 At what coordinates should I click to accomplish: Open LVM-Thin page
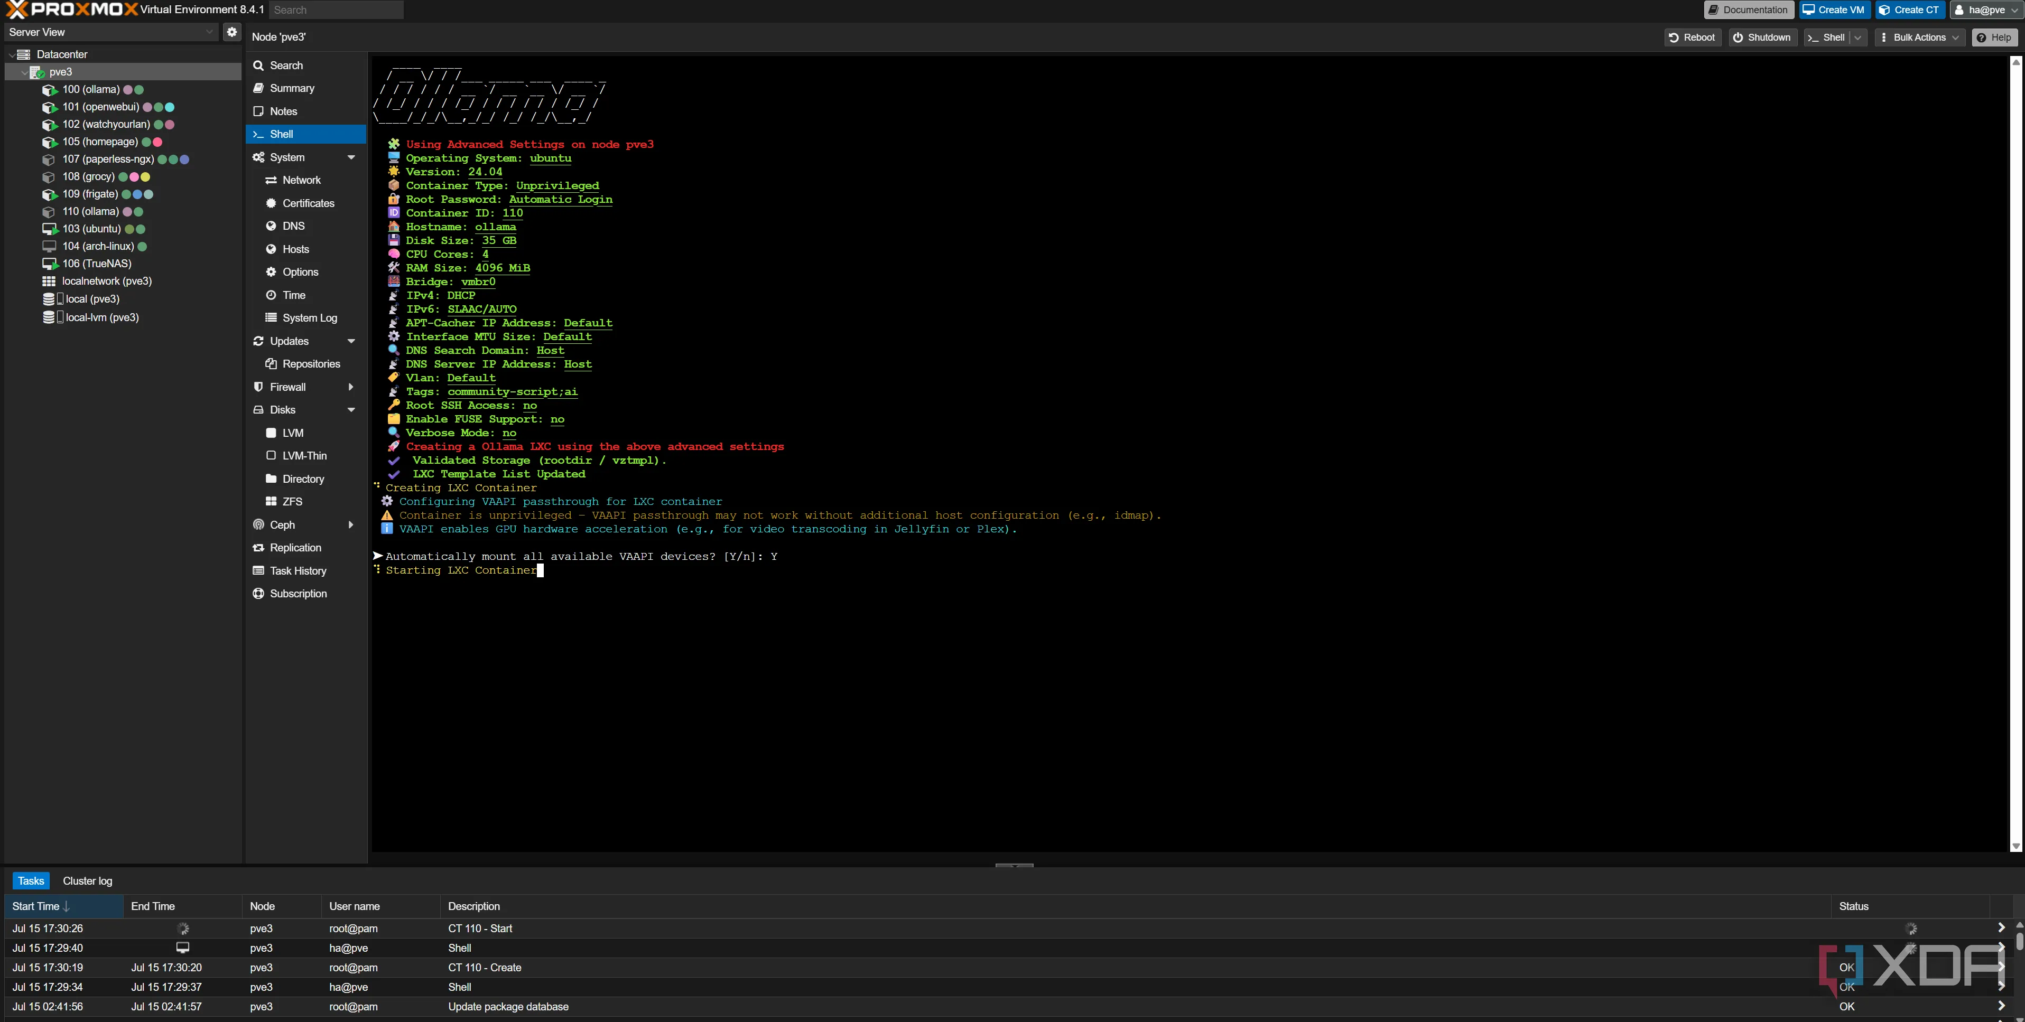click(305, 456)
